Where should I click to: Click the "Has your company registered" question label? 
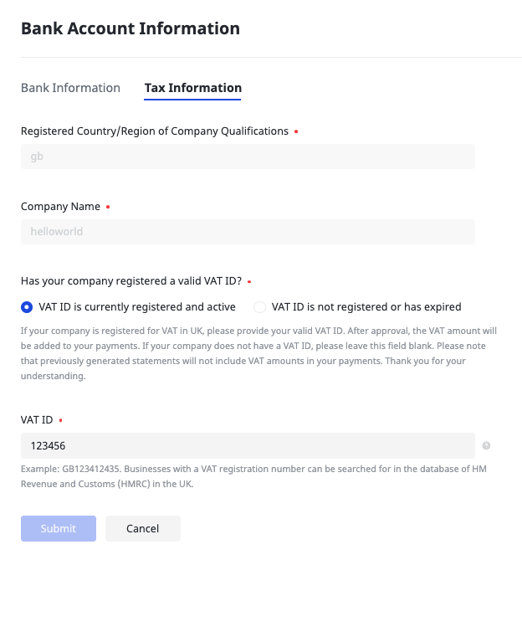131,282
